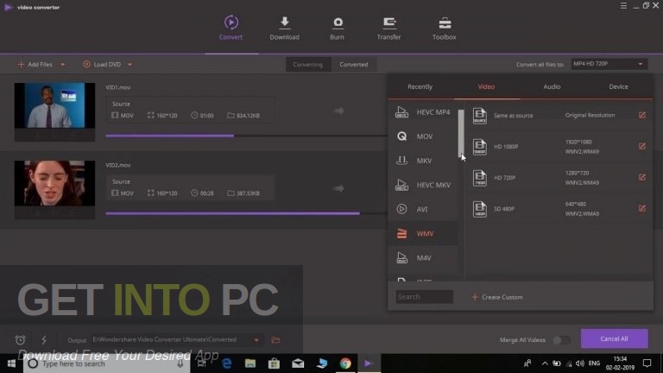Choose MKV format
This screenshot has width=663, height=373.
423,161
